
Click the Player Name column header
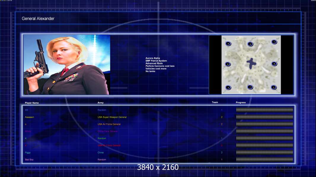(32, 103)
